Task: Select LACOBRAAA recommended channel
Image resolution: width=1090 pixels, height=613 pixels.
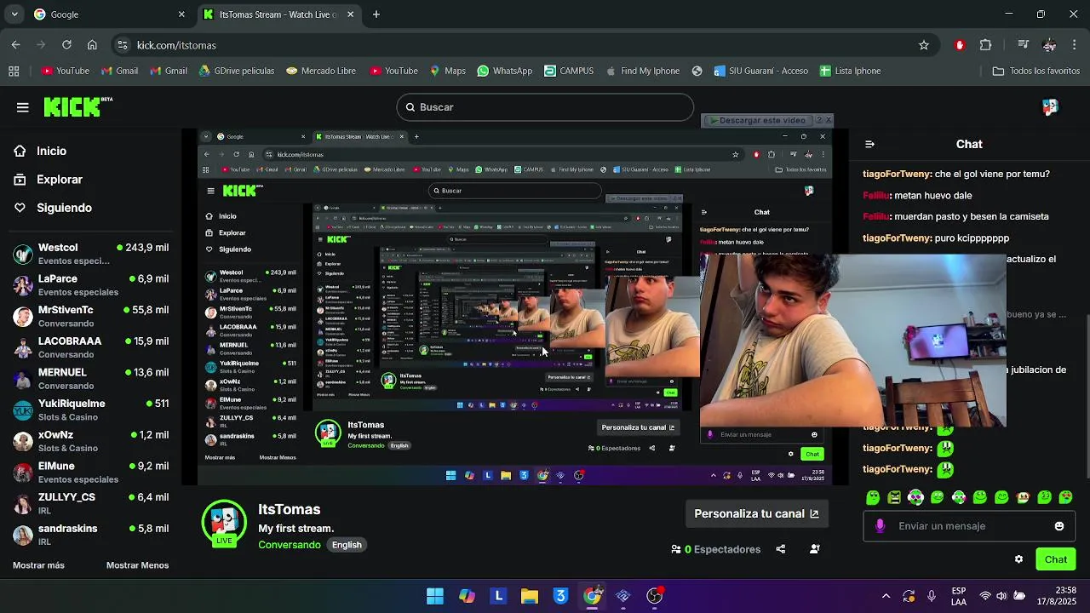Action: click(90, 347)
